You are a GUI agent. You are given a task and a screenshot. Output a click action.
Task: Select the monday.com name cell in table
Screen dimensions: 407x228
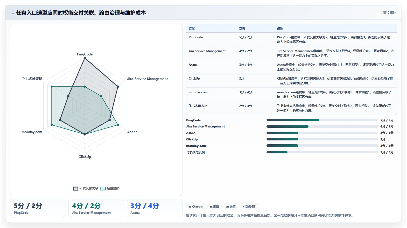[x=198, y=92]
